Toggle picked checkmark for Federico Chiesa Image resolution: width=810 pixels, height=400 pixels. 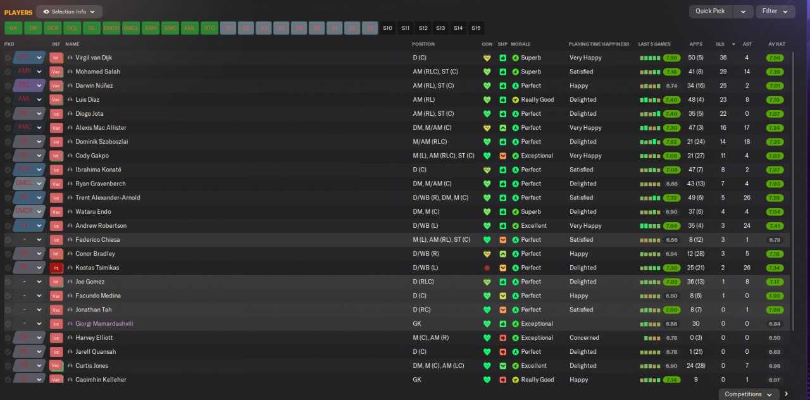tap(8, 240)
